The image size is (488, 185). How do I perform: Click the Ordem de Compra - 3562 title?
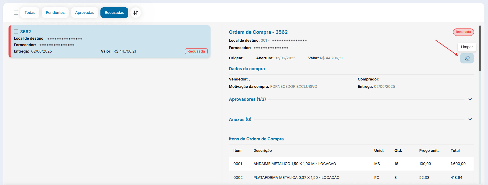(x=258, y=32)
